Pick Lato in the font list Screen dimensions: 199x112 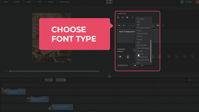point(138,63)
